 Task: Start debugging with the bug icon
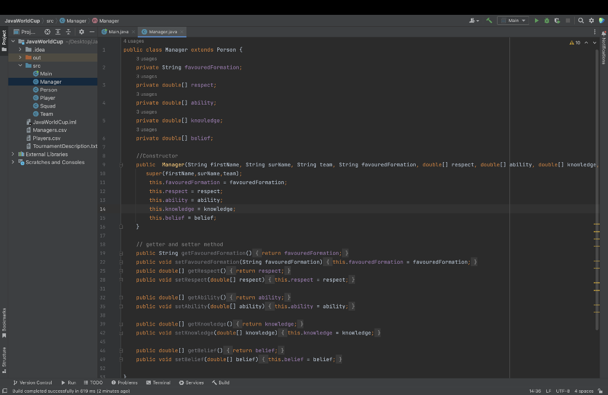pyautogui.click(x=547, y=21)
